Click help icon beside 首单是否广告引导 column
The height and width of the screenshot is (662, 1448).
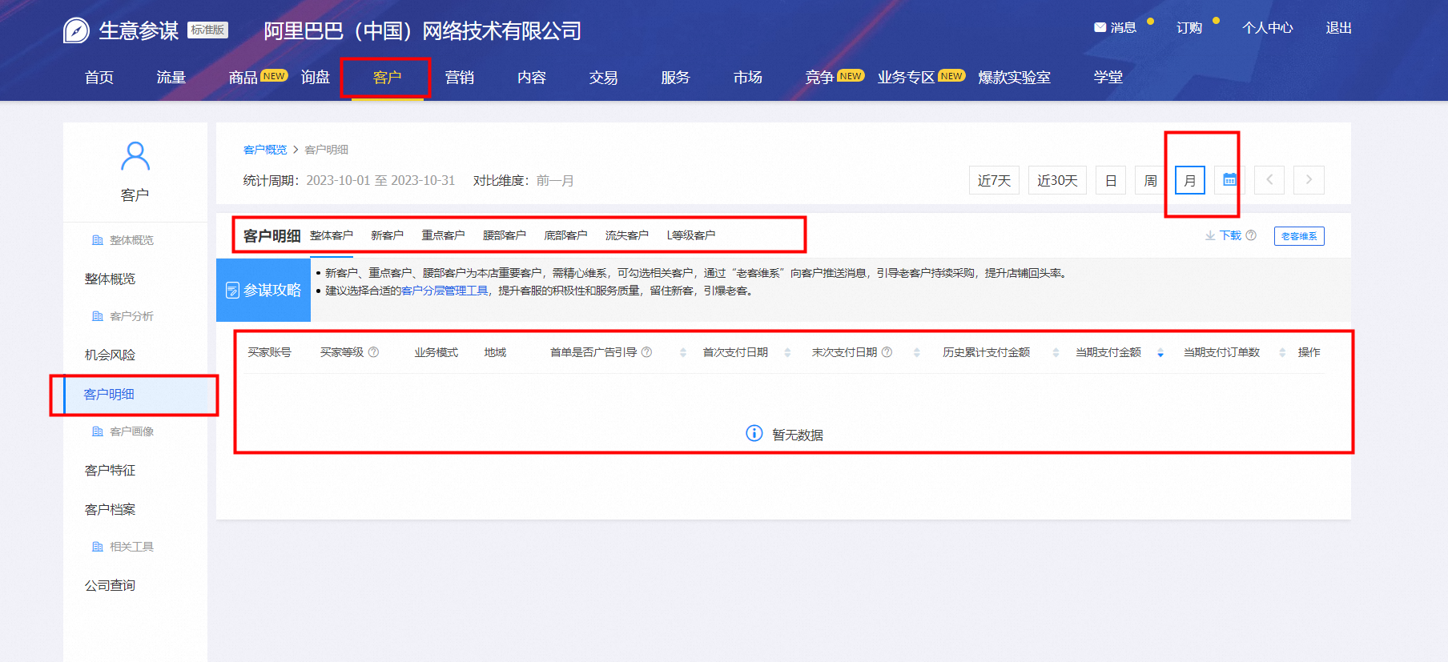pyautogui.click(x=647, y=352)
